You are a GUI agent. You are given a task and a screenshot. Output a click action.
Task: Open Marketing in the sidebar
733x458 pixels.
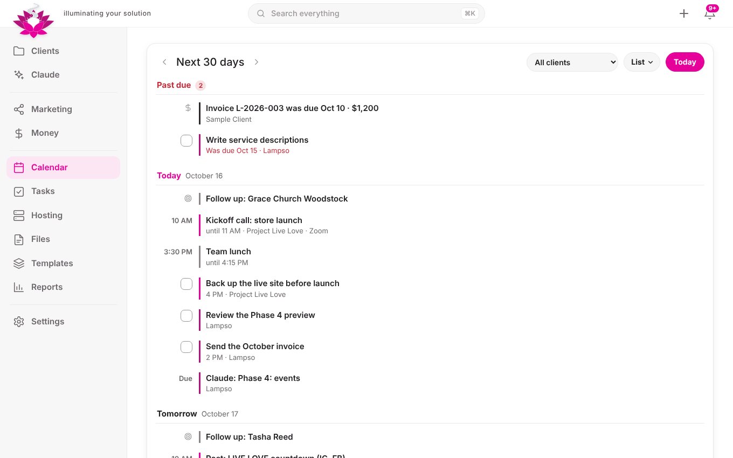click(x=63, y=109)
